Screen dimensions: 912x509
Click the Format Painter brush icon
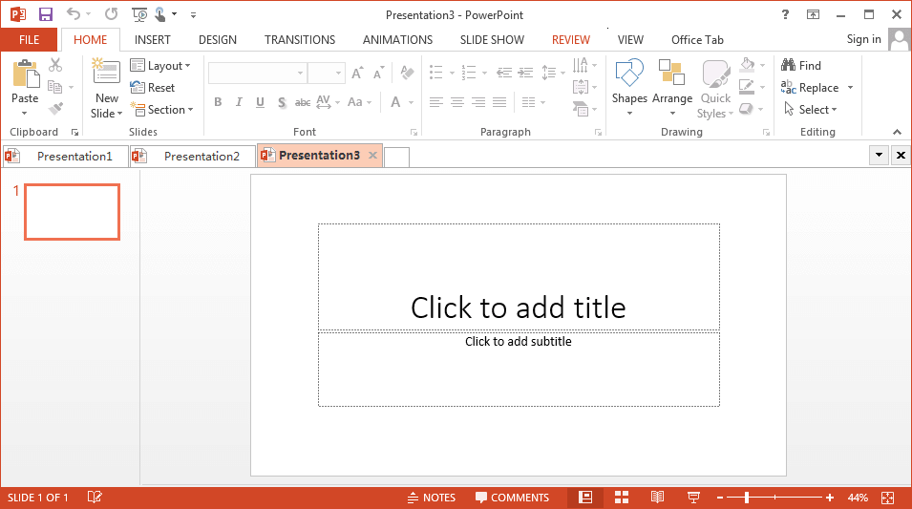(x=55, y=109)
